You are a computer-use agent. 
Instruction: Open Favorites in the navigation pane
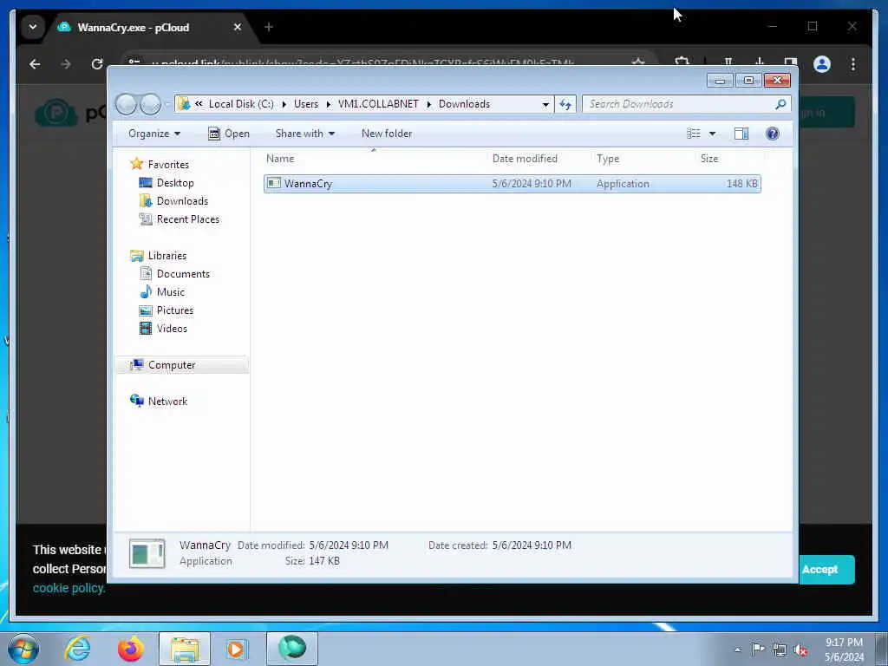click(x=168, y=164)
